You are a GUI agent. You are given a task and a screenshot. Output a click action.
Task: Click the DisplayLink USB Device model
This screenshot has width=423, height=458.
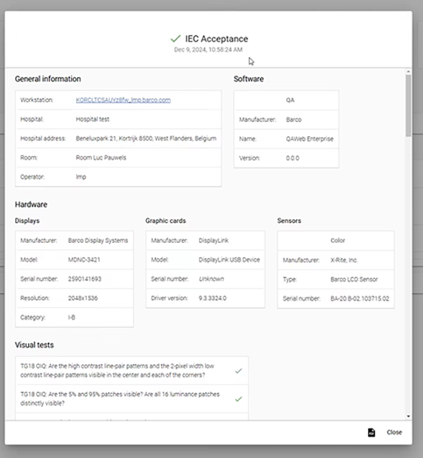(229, 260)
